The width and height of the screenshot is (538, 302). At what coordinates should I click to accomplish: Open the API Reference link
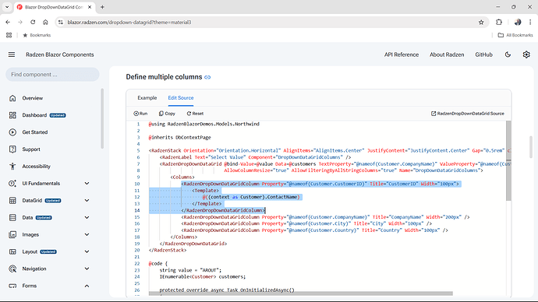402,54
